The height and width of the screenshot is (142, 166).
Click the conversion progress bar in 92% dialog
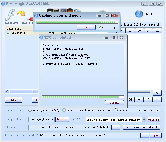coord(83,97)
